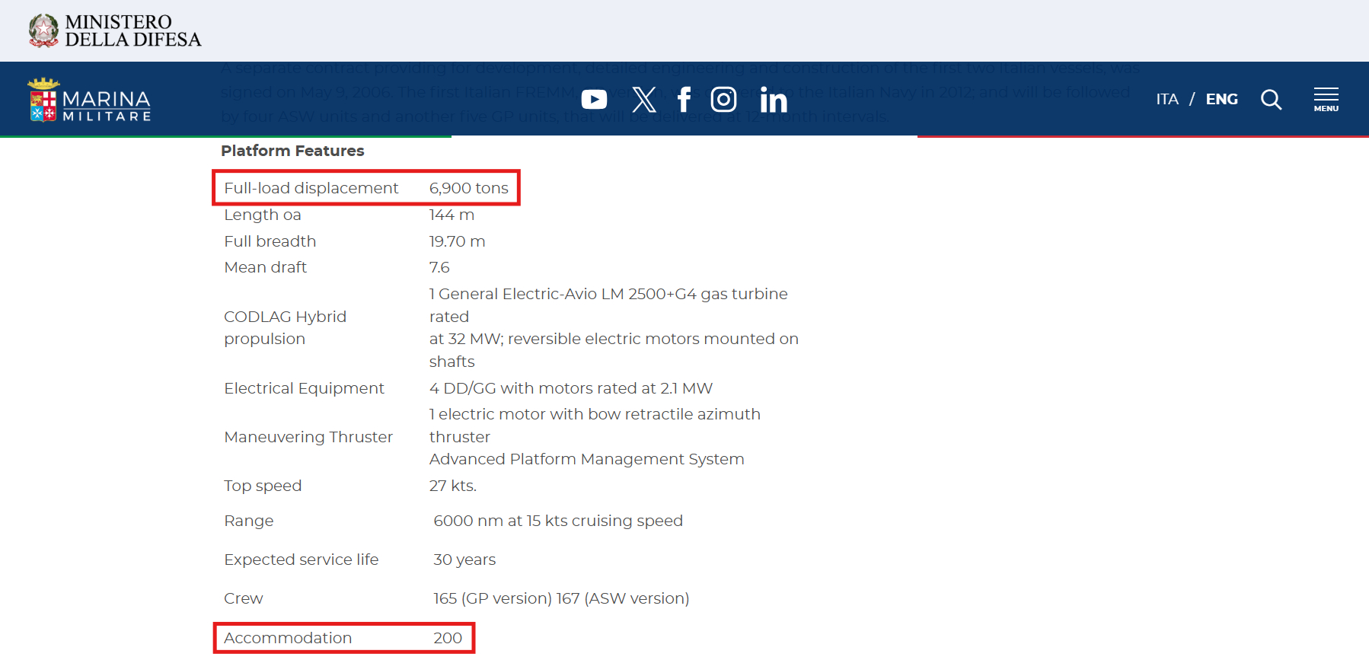Select the Top speed label
The height and width of the screenshot is (660, 1369).
click(x=263, y=486)
